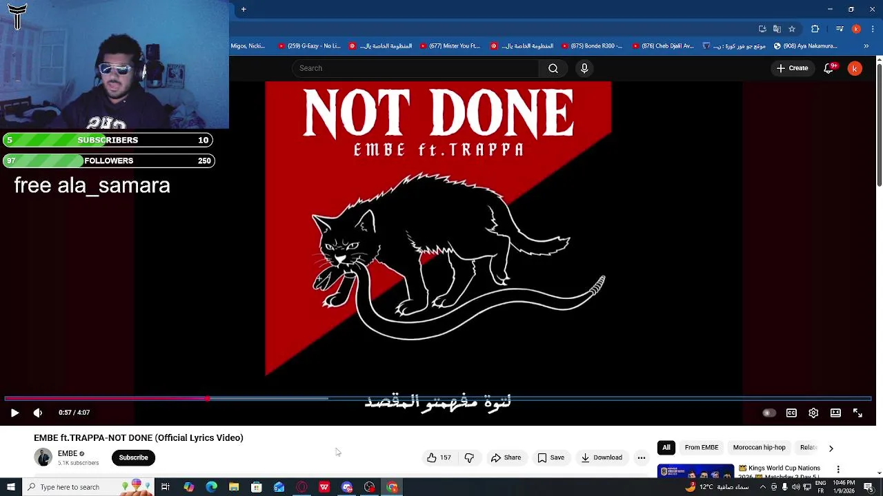883x496 pixels.
Task: Toggle the autoplay switch
Action: pyautogui.click(x=768, y=413)
